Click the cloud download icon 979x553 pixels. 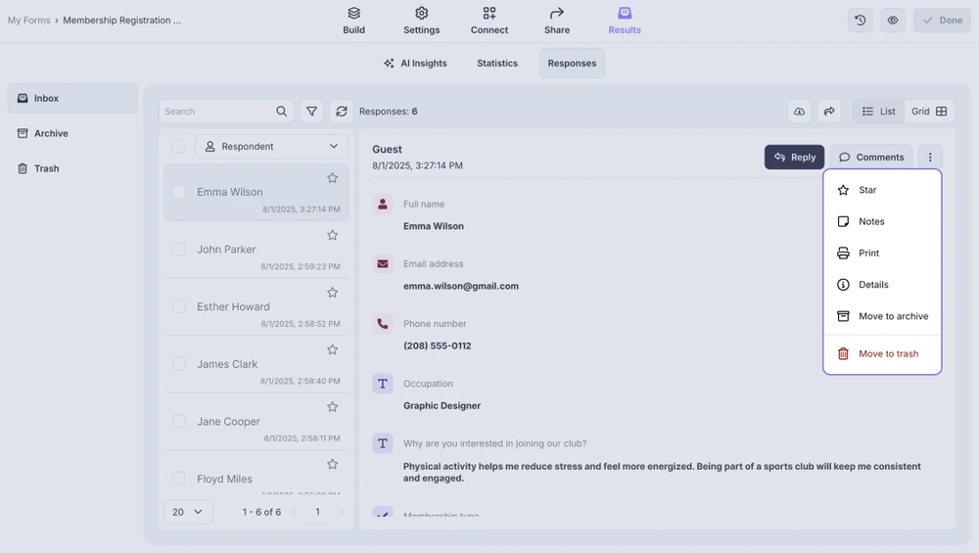coord(800,112)
